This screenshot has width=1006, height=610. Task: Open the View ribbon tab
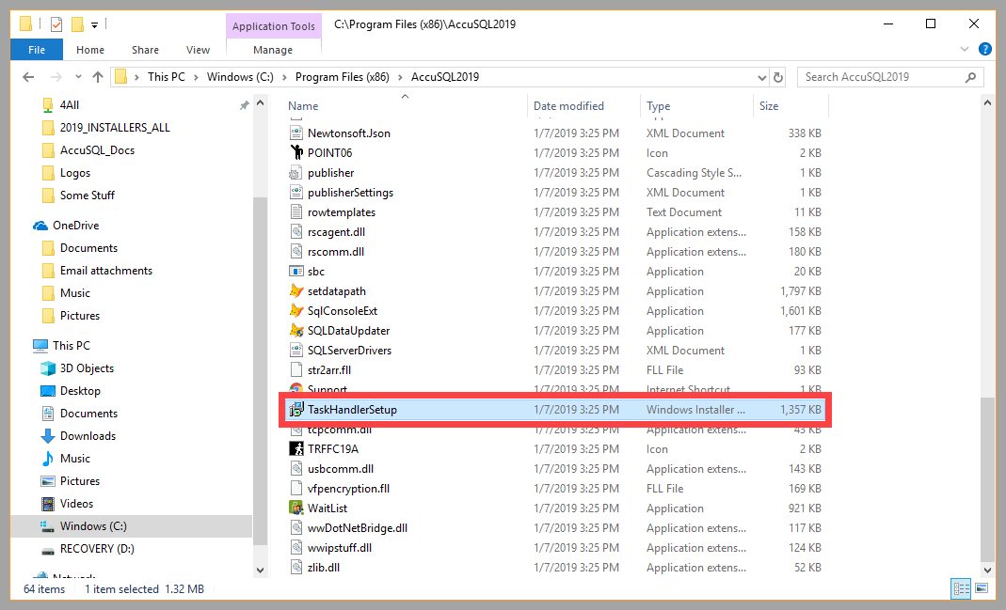point(198,49)
